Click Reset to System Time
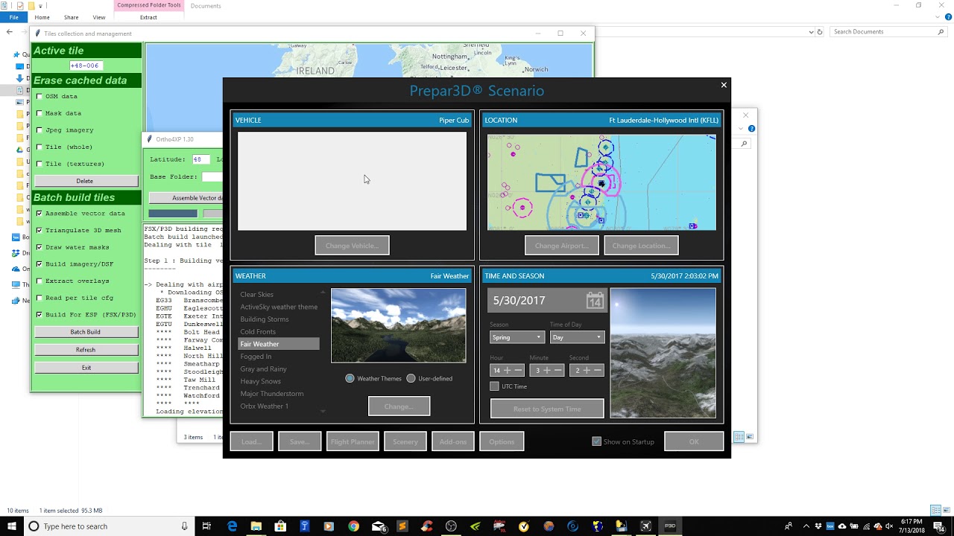This screenshot has height=536, width=954. coord(547,409)
